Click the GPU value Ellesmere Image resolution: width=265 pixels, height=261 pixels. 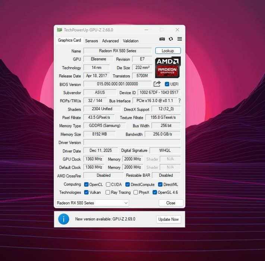(x=98, y=59)
